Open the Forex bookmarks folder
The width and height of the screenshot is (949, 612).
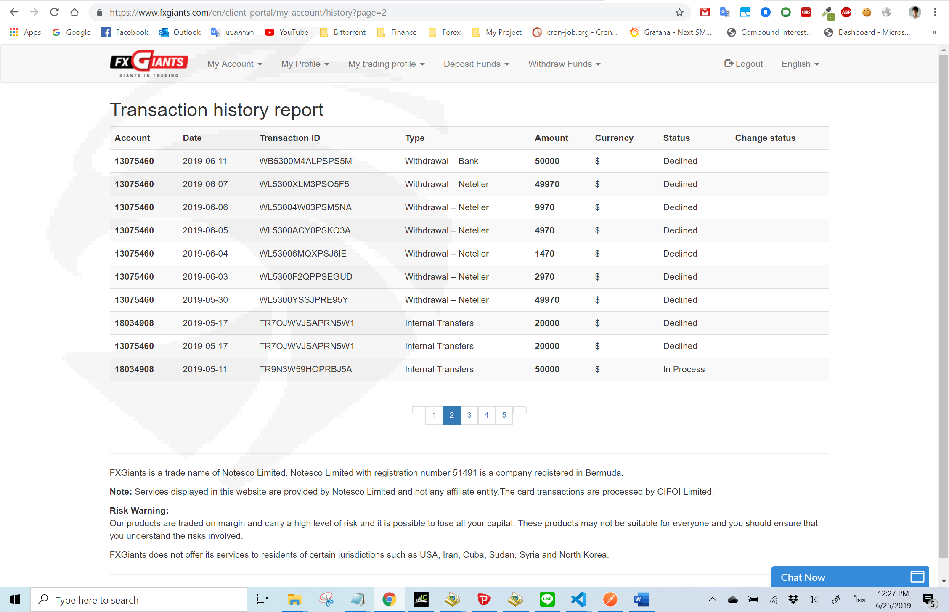[444, 32]
